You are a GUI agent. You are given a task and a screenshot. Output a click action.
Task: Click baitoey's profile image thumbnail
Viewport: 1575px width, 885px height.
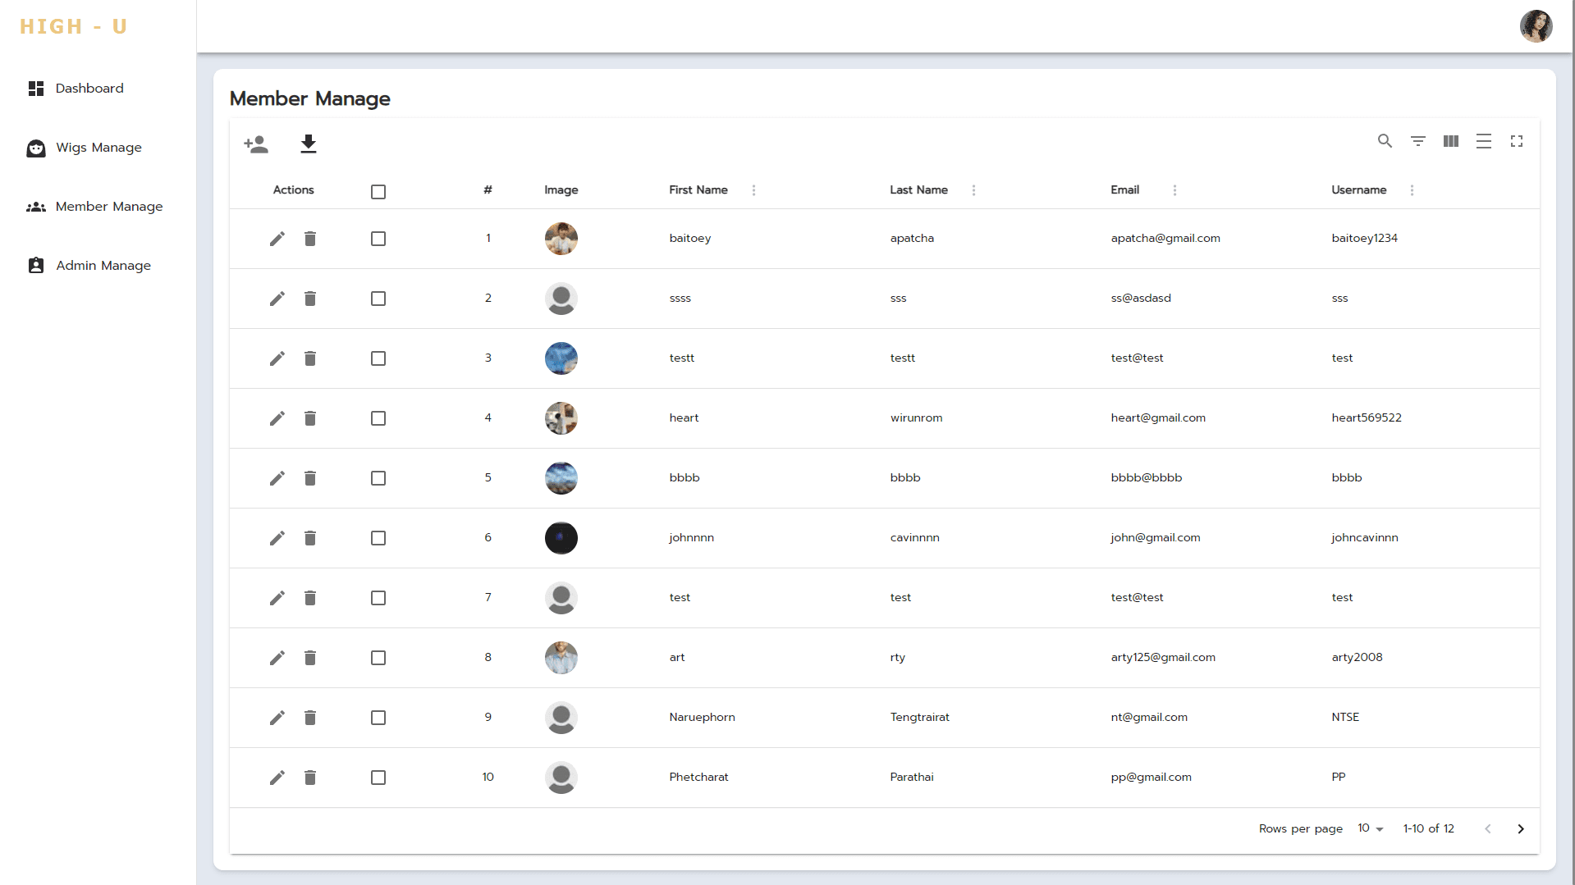561,239
